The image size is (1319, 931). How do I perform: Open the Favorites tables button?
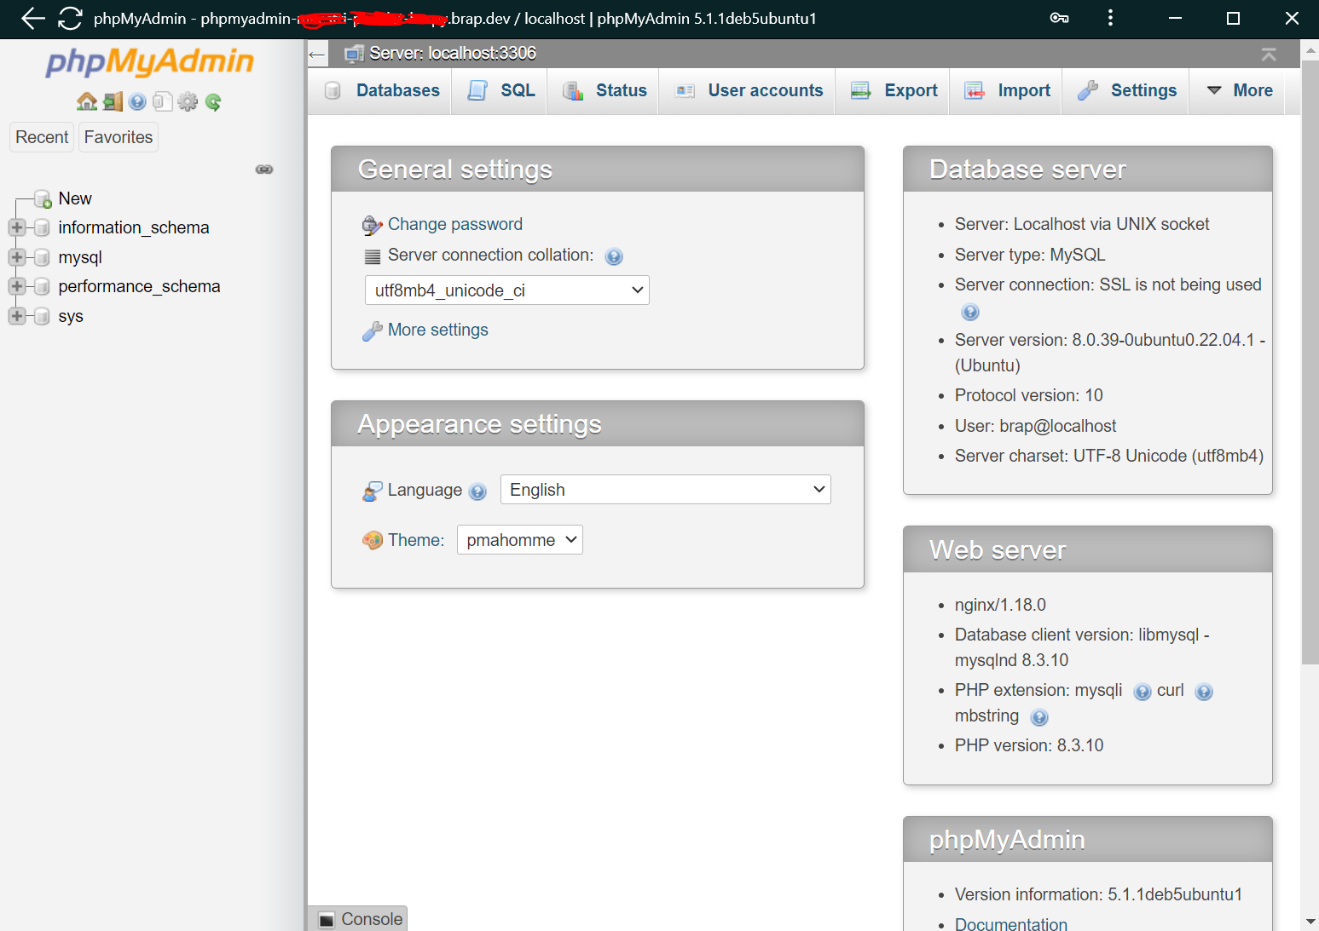119,137
